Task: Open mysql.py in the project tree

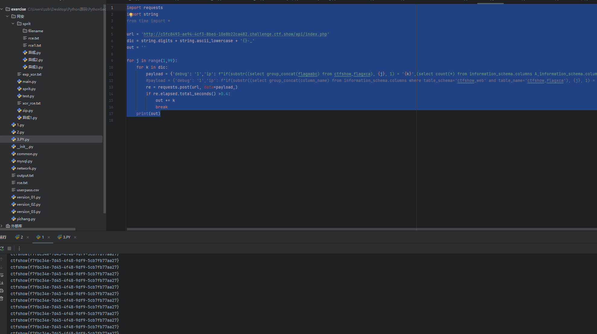Action: [24, 161]
